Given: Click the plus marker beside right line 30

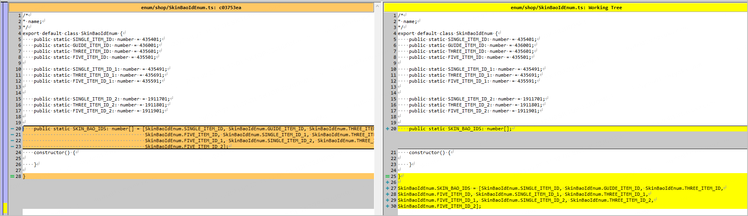Looking at the screenshot, I should [x=388, y=206].
